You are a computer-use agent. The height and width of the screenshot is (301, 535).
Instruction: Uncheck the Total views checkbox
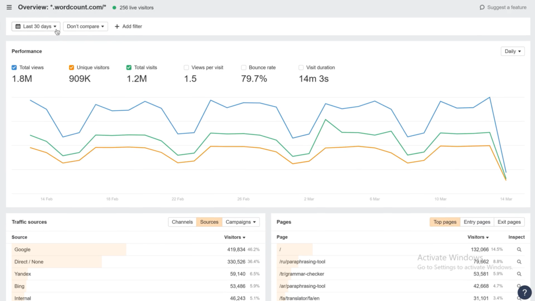(15, 67)
